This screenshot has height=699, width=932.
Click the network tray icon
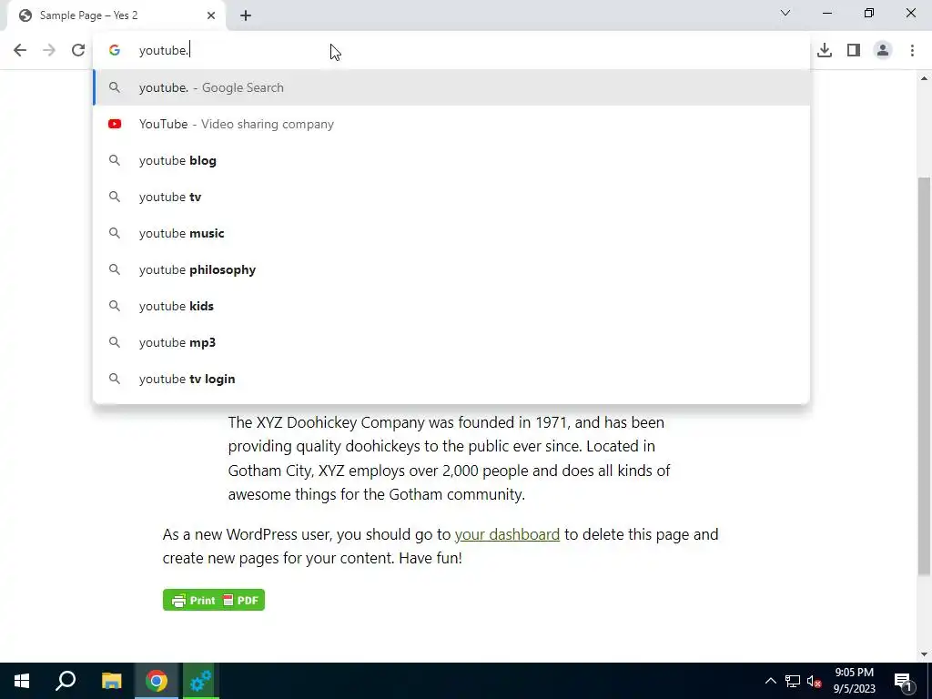point(793,681)
